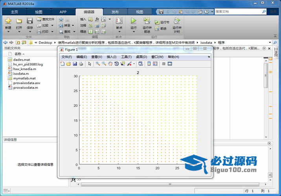Click the Run and Time (运行并计时) icon
Screen dimensions: 281x196
177,21
